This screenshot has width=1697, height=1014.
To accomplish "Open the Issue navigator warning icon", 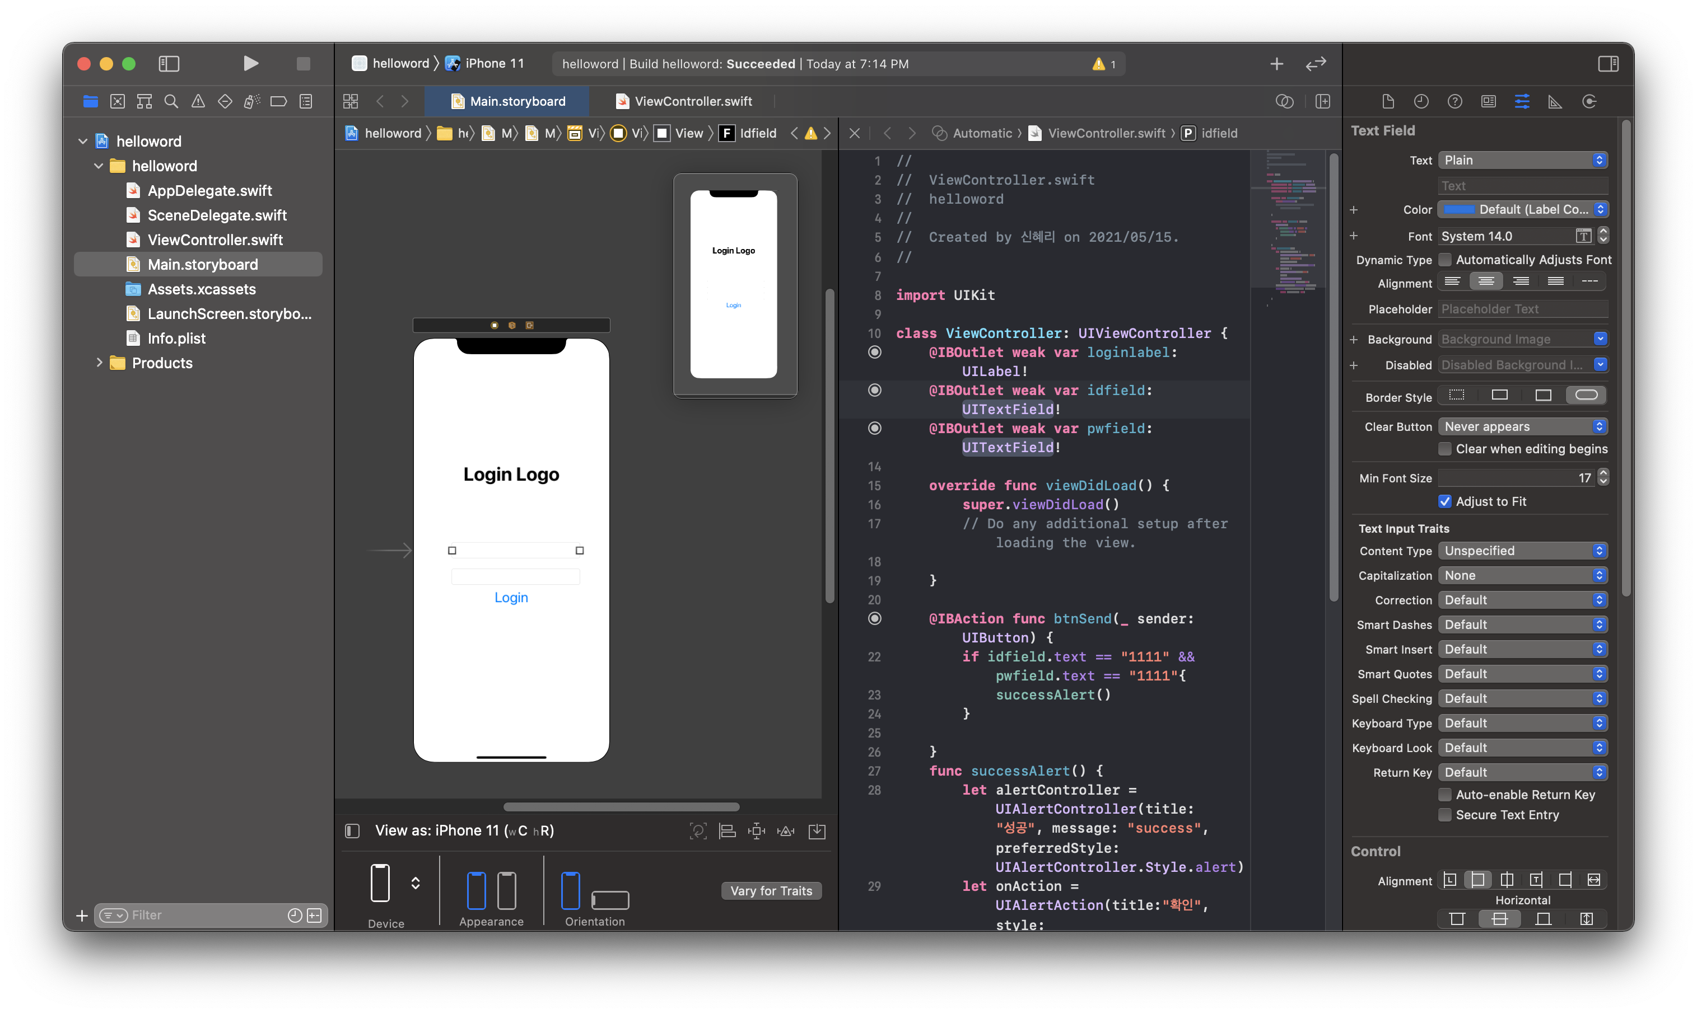I will 198,101.
